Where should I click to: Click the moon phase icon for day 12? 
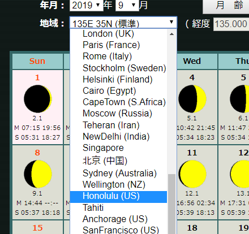pos(239,174)
